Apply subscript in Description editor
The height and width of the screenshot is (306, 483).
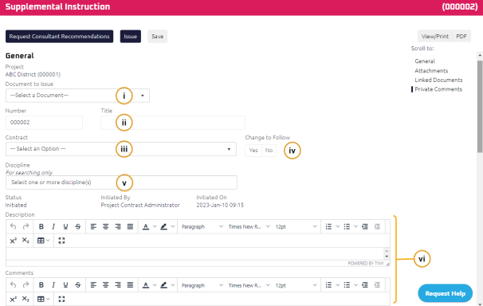[x=26, y=241]
